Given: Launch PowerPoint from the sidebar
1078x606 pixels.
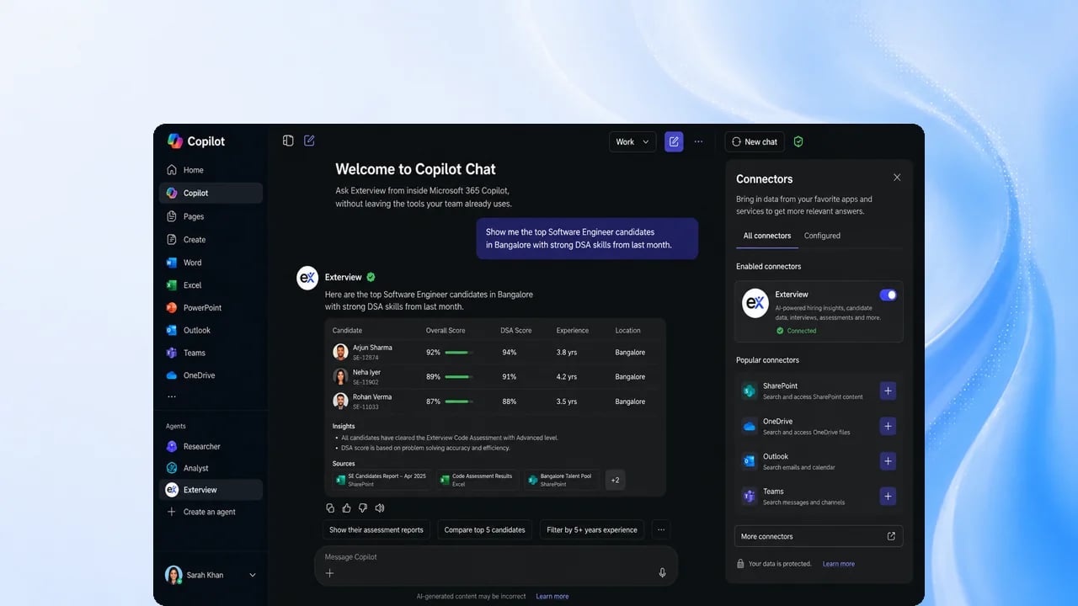Looking at the screenshot, I should point(211,308).
